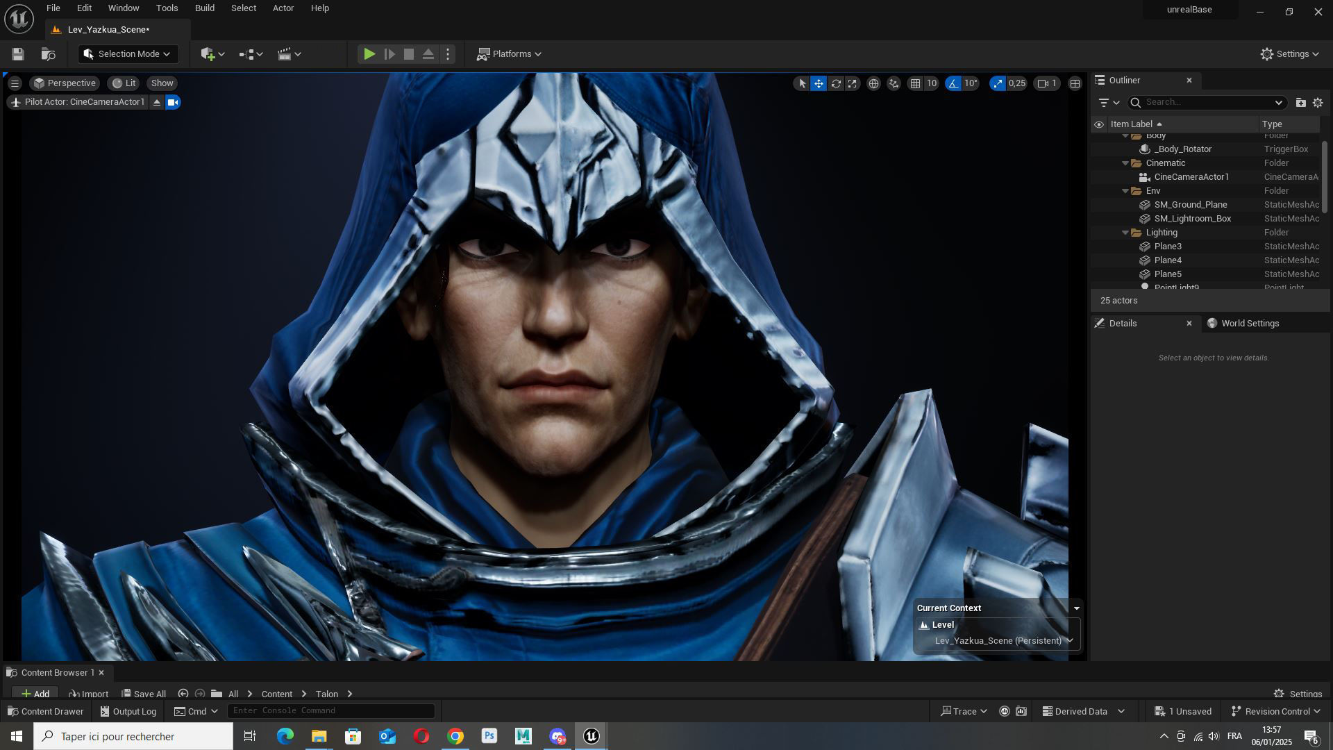Activate the rotate gizmo tool
1333x750 pixels.
point(836,83)
